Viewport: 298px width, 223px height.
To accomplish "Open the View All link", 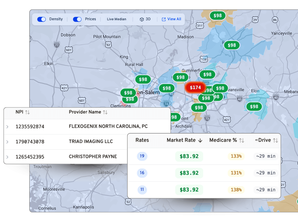I will click(x=171, y=19).
